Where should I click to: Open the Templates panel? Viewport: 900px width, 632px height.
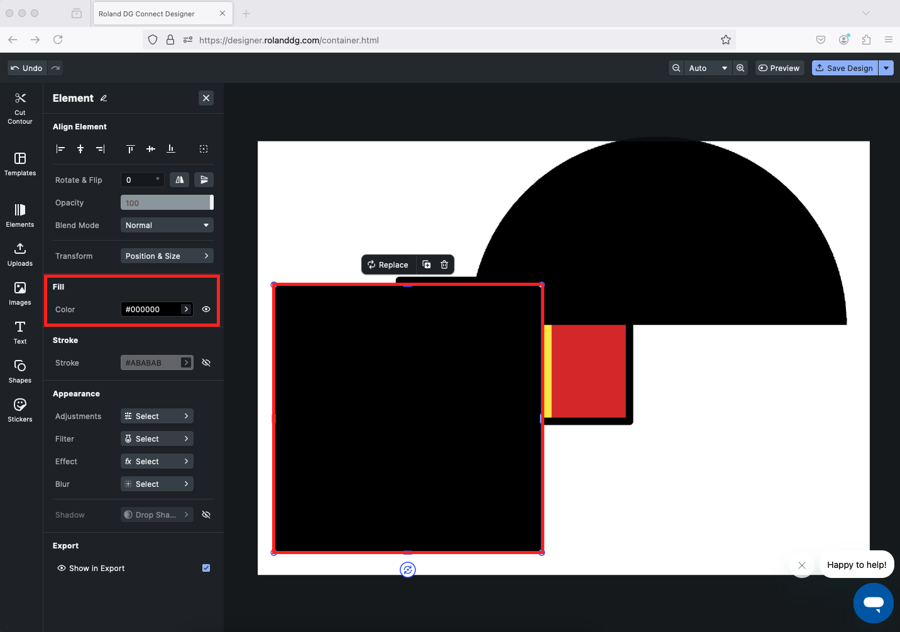click(x=20, y=164)
